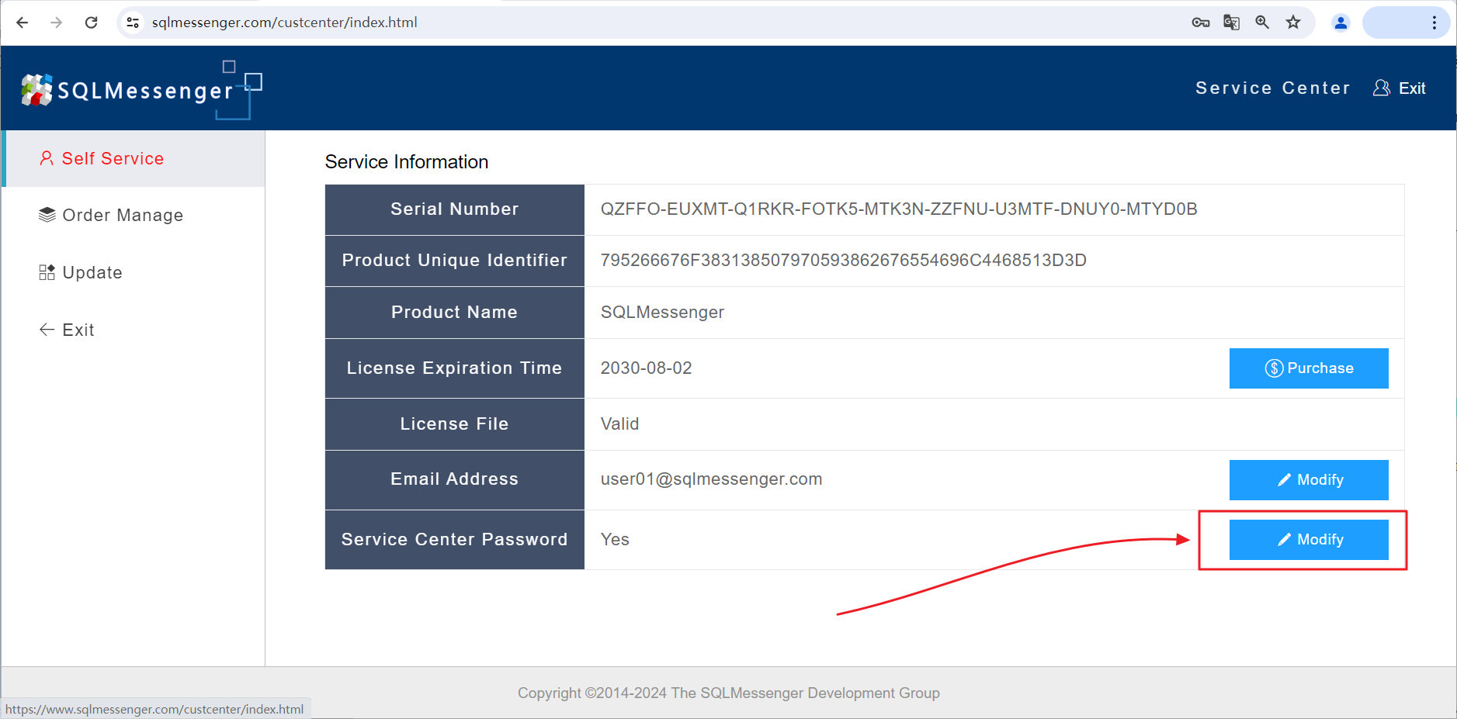Click the 2030-08-02 expiration date
The width and height of the screenshot is (1457, 719).
[647, 368]
